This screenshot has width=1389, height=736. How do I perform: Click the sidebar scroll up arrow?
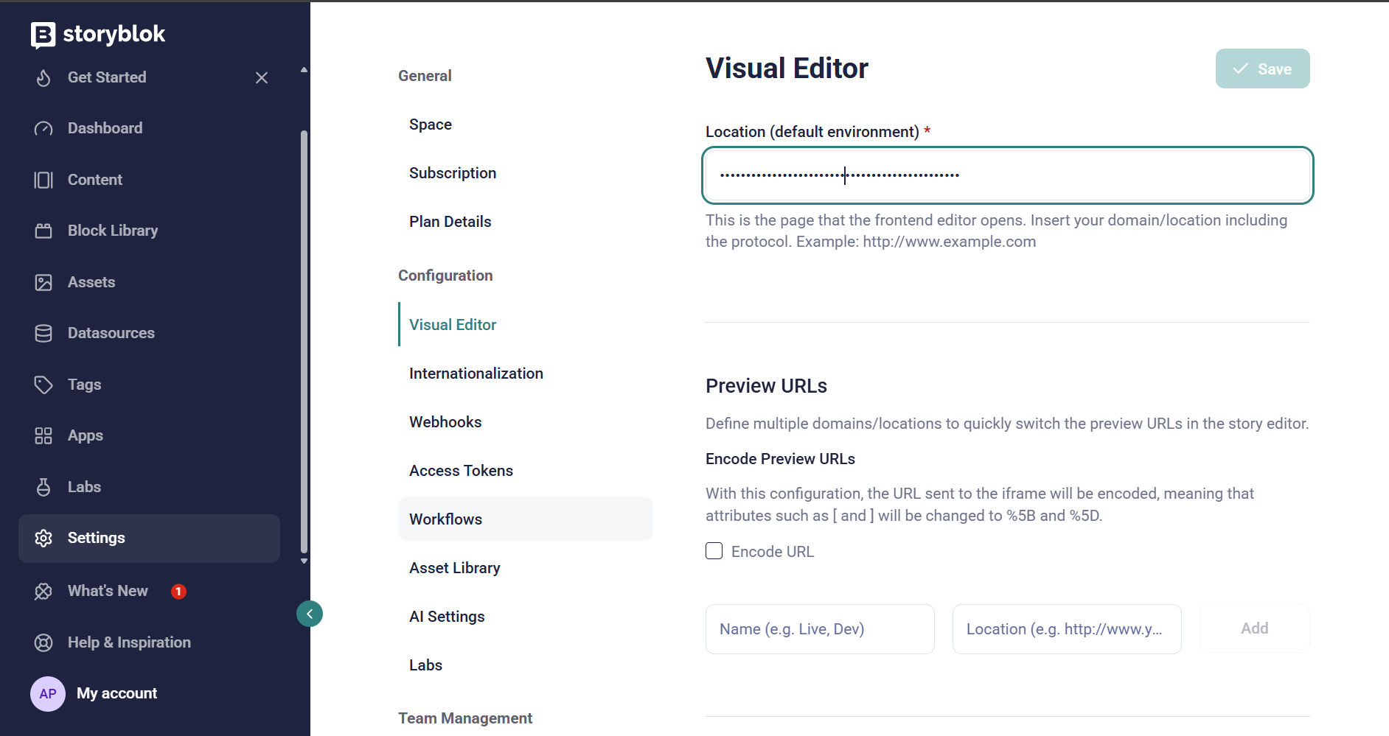[304, 70]
